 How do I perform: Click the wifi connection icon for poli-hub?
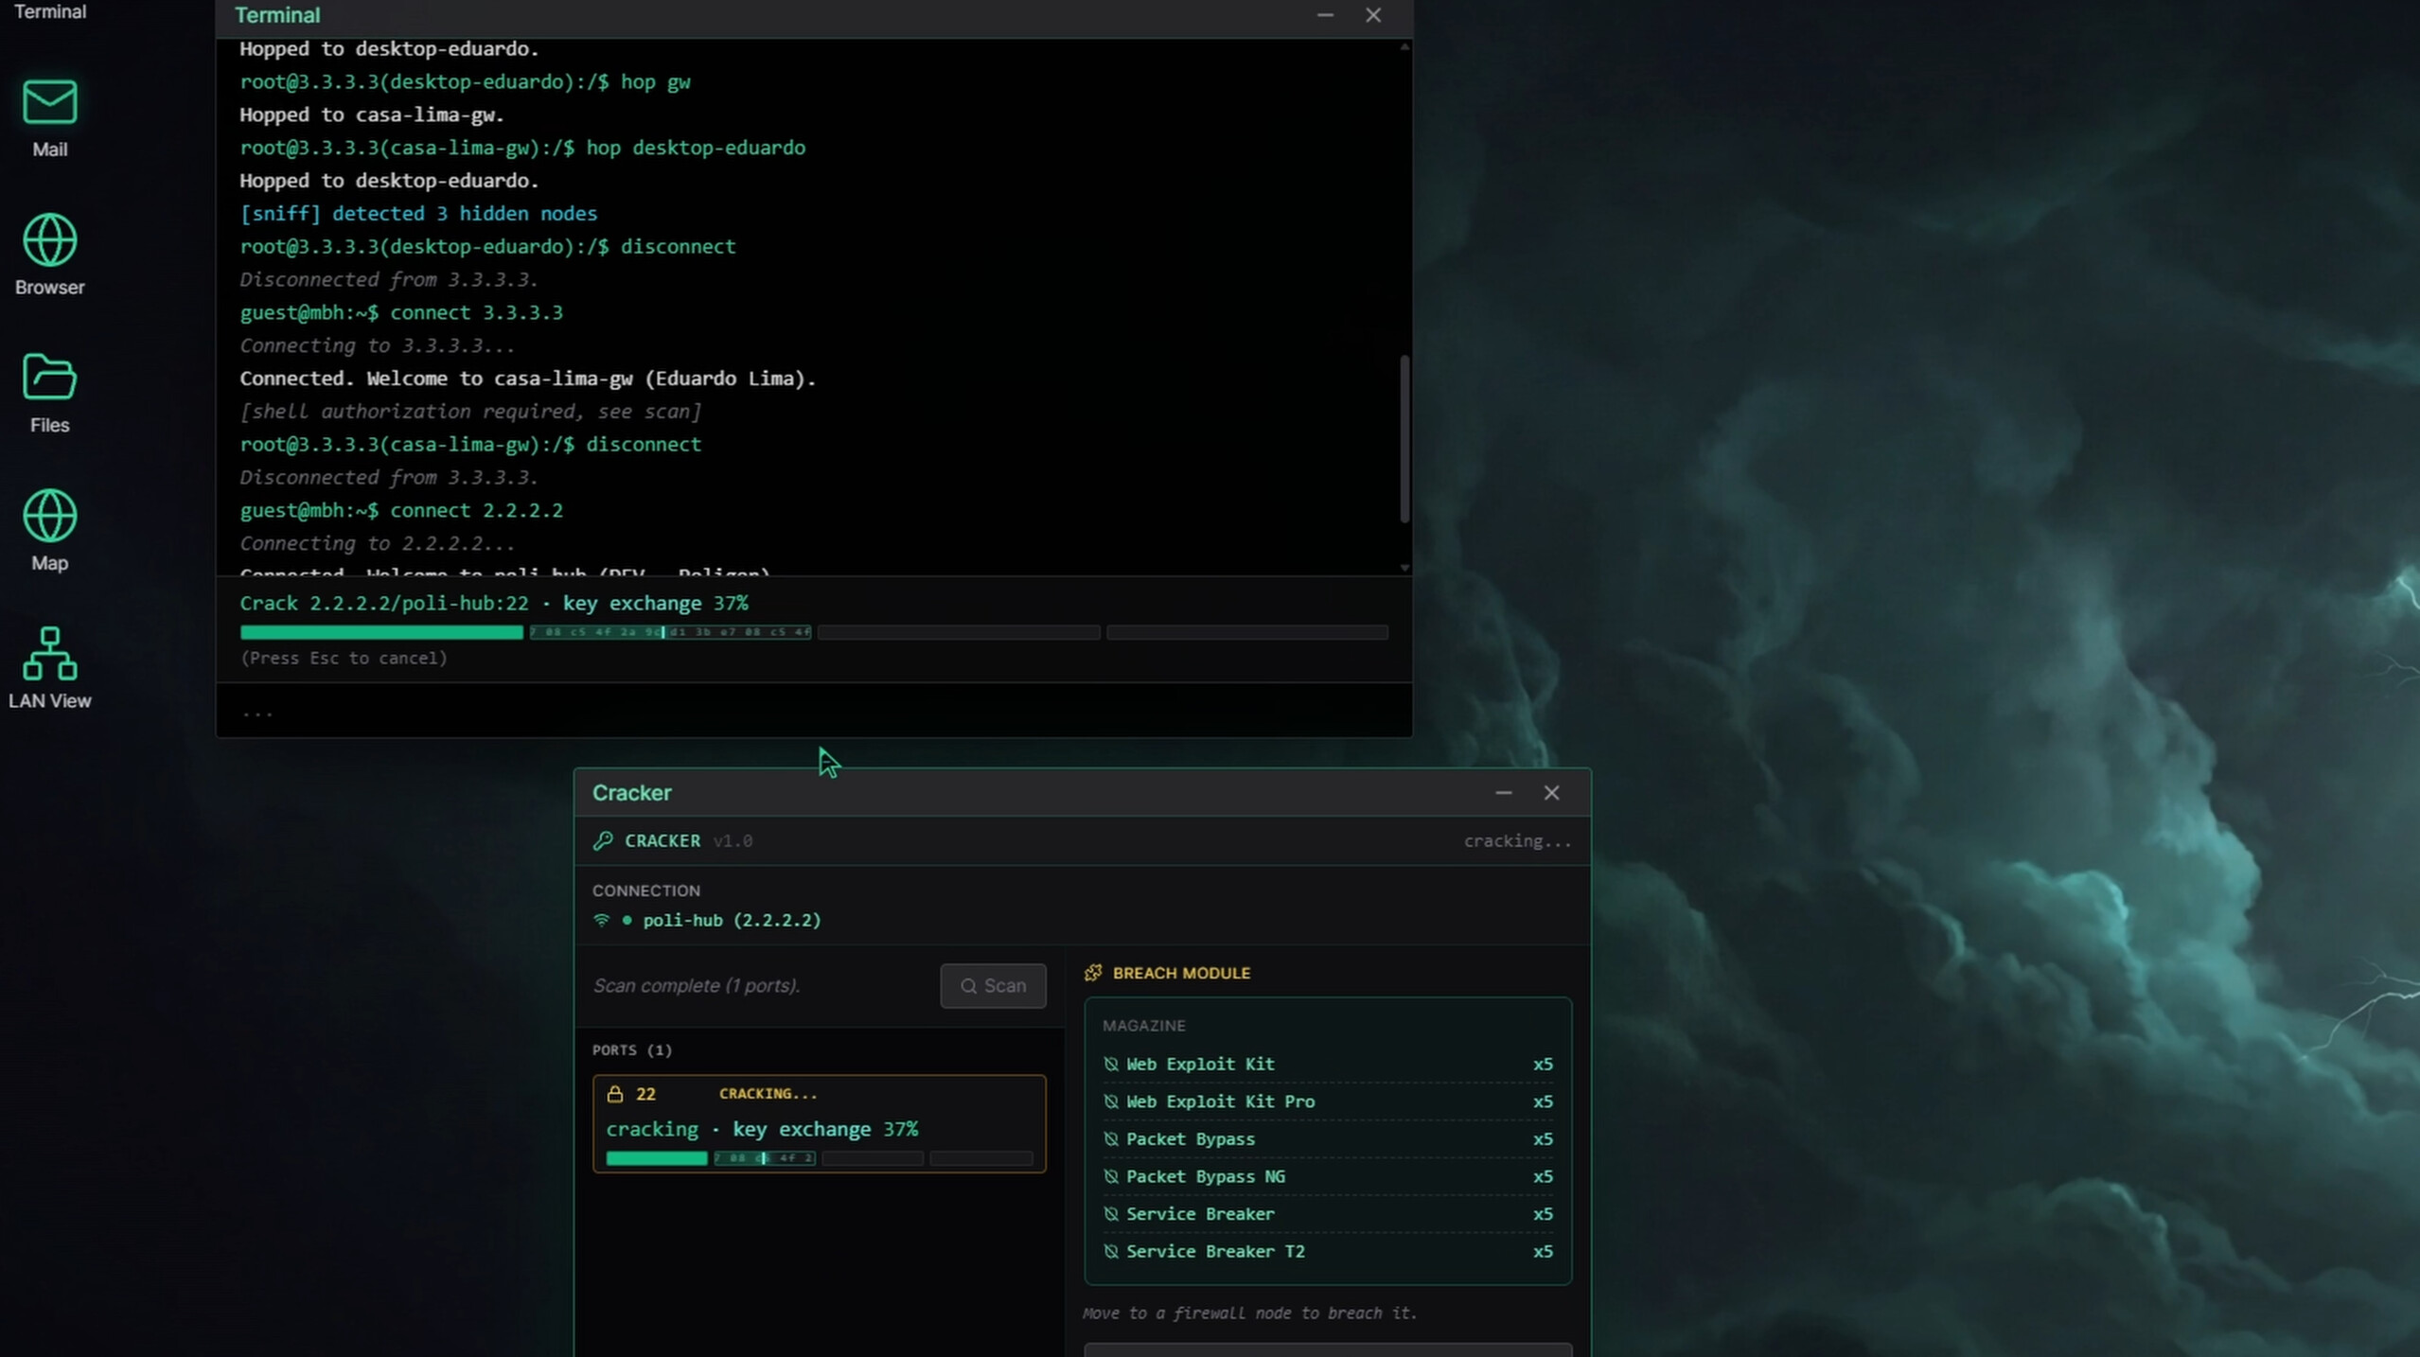601,920
